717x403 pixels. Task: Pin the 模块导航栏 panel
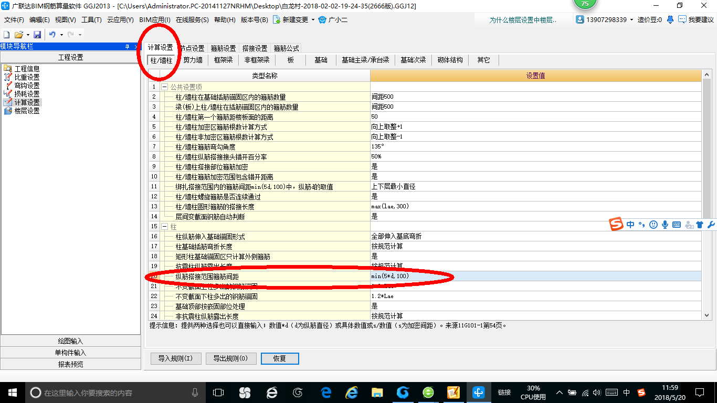[128, 47]
